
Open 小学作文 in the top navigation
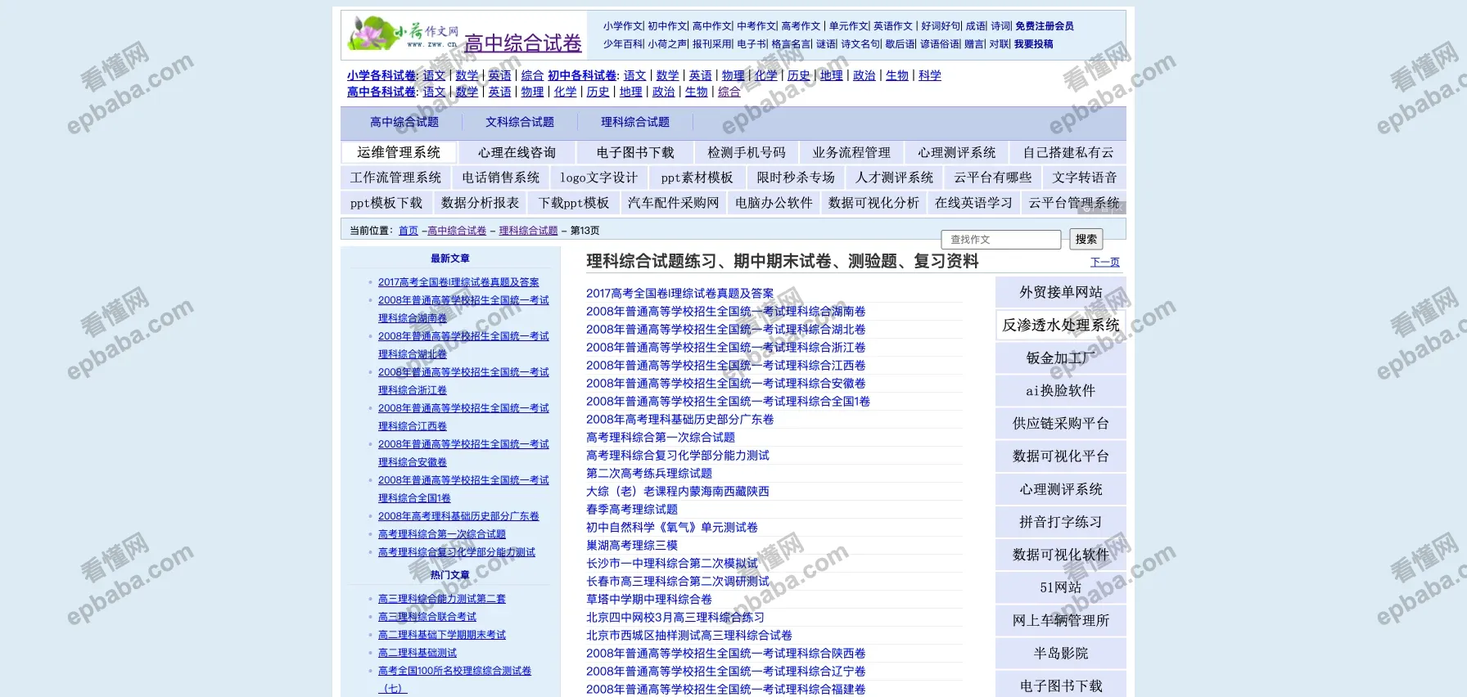point(623,26)
